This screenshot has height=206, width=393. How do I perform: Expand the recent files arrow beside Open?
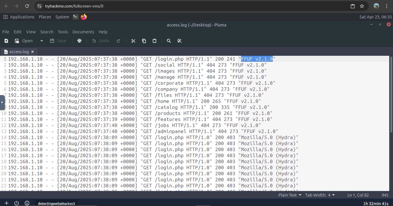pos(42,41)
